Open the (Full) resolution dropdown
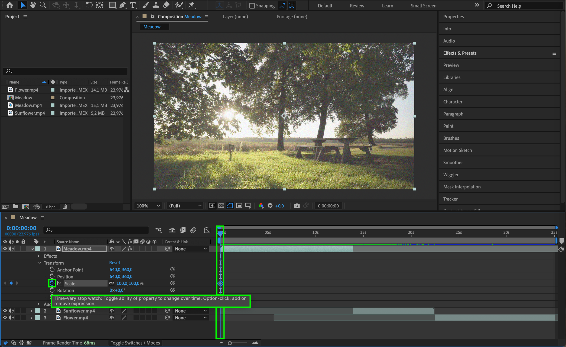The width and height of the screenshot is (566, 347). pos(185,206)
